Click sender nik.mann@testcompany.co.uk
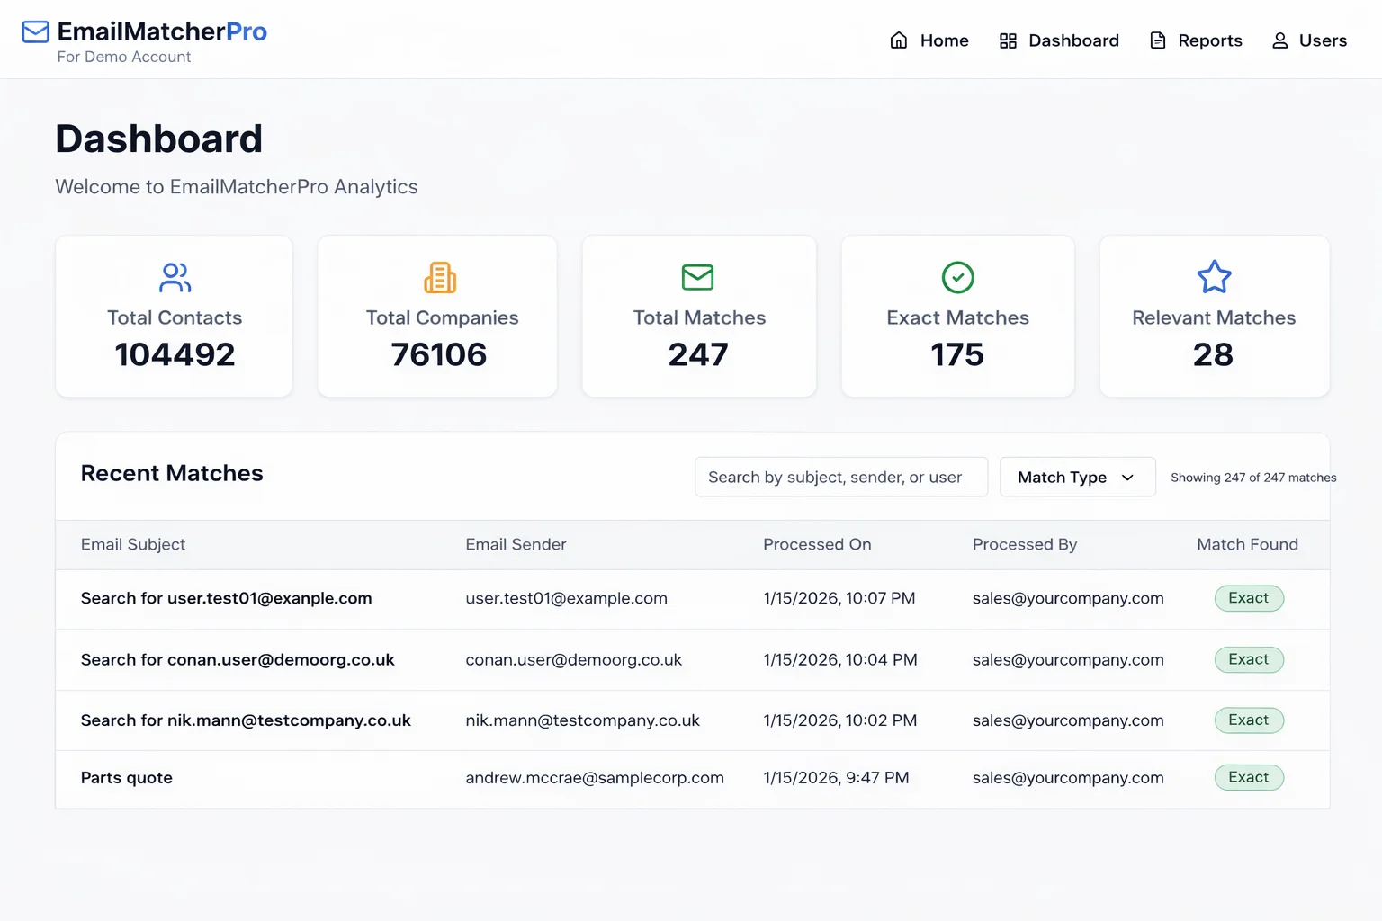The width and height of the screenshot is (1382, 921). pyautogui.click(x=582, y=720)
